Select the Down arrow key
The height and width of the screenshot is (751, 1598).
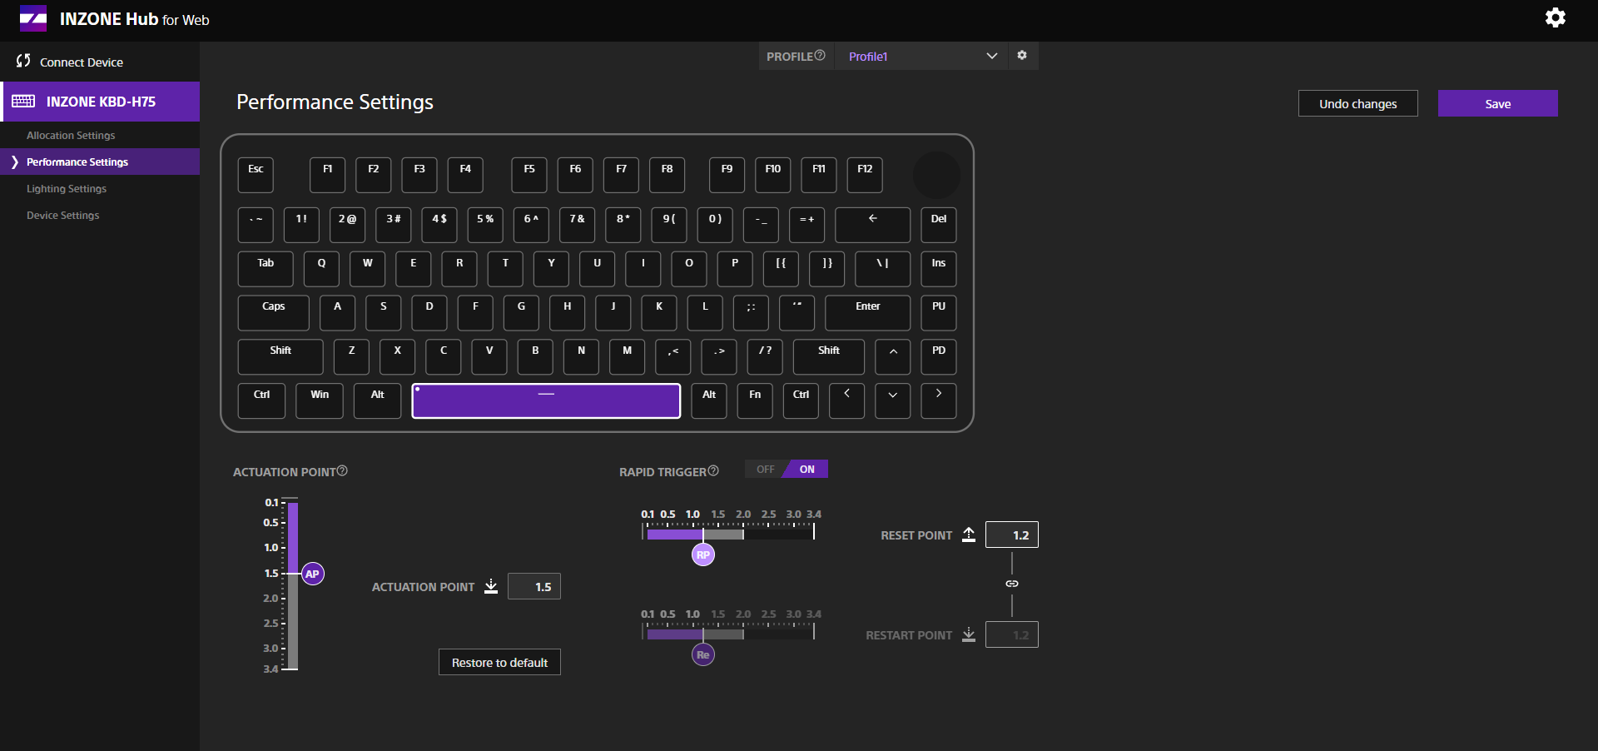coord(893,400)
